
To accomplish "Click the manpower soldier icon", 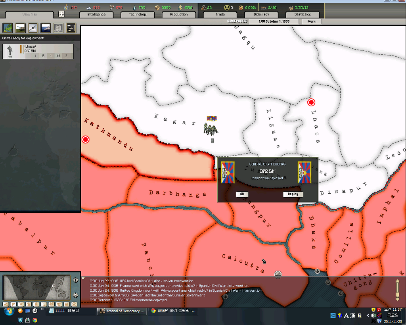I will tap(203, 8).
